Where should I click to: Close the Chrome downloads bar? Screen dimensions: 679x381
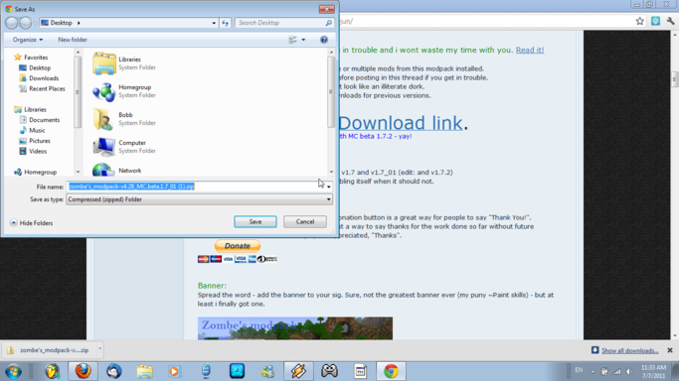coord(670,350)
